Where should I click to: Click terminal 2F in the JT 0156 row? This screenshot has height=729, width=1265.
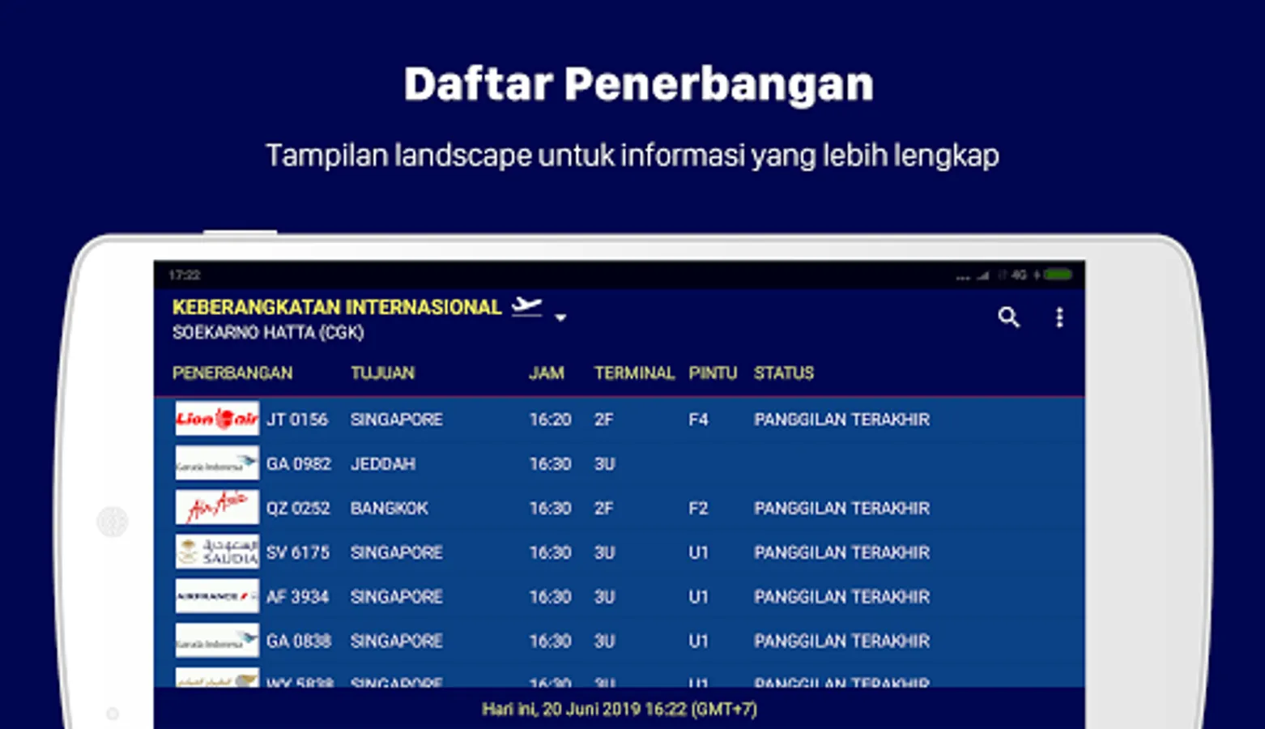pos(603,420)
